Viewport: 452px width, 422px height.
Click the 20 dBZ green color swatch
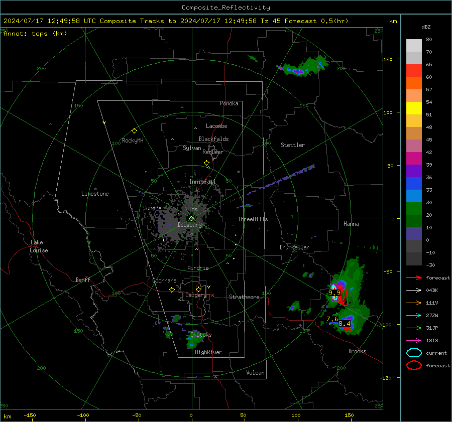tap(414, 209)
